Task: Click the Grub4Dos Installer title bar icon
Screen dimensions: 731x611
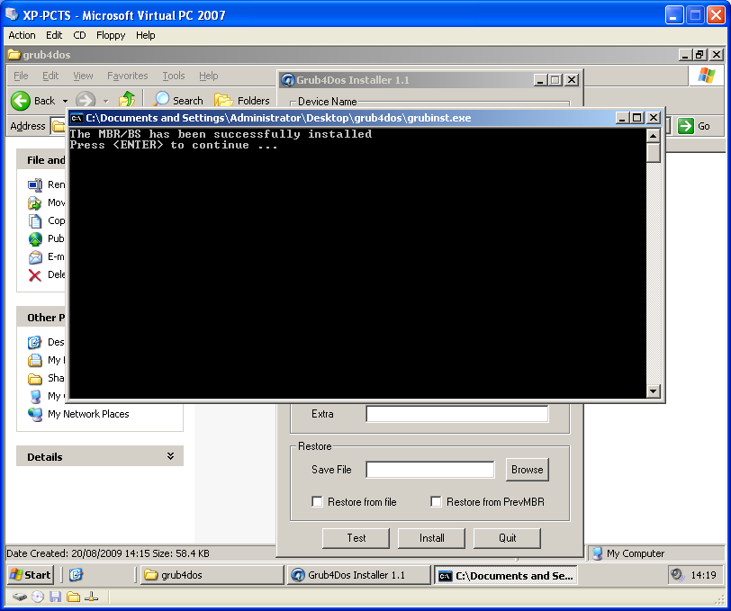Action: (x=288, y=80)
